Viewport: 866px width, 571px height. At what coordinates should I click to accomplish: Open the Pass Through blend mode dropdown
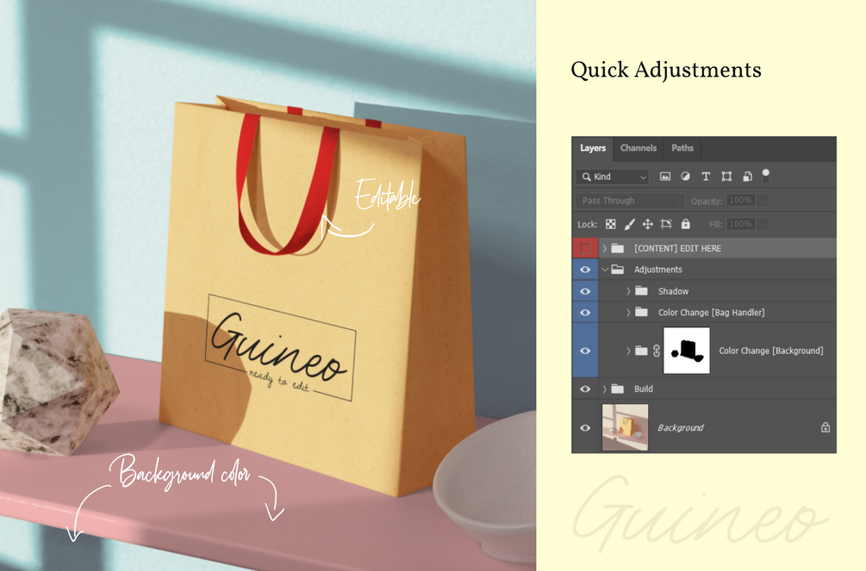point(630,201)
